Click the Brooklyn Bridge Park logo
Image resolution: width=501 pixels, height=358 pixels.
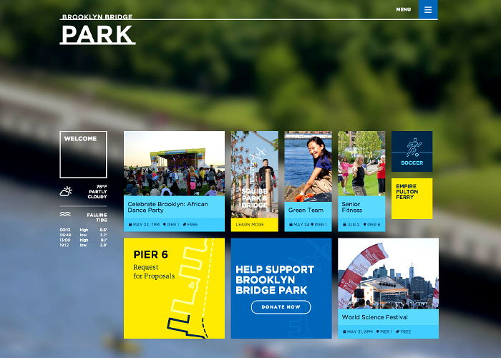coord(97,29)
